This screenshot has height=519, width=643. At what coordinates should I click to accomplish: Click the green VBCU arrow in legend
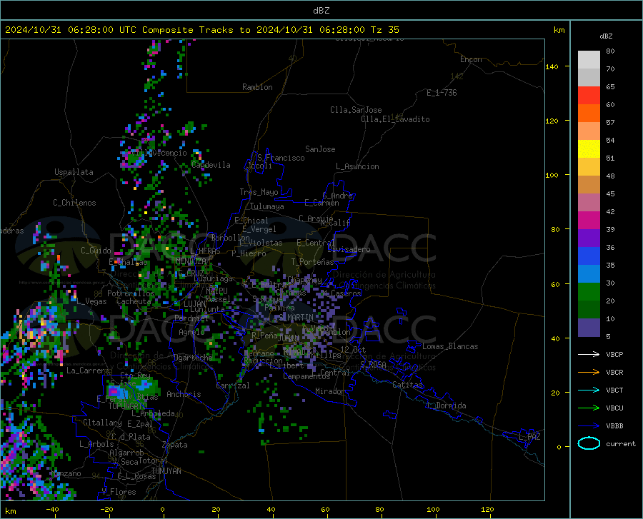tap(589, 408)
